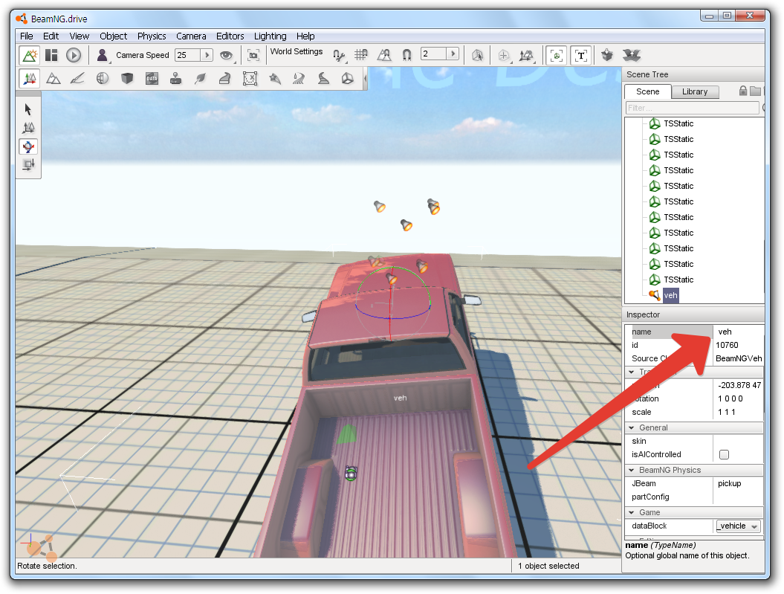The image size is (784, 594).
Task: Open the File menu
Action: tap(27, 36)
